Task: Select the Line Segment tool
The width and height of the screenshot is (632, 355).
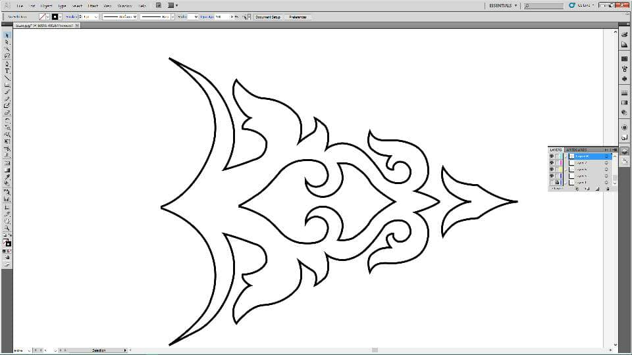Action: point(7,78)
